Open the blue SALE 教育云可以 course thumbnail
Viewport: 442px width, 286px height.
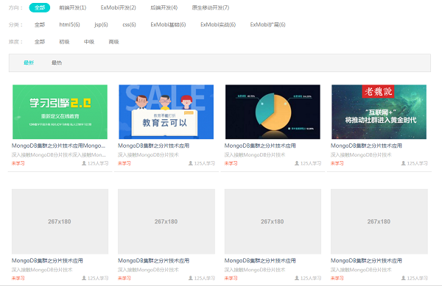click(166, 112)
